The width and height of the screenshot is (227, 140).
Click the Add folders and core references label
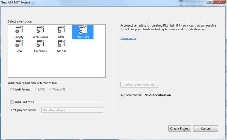click(32, 83)
